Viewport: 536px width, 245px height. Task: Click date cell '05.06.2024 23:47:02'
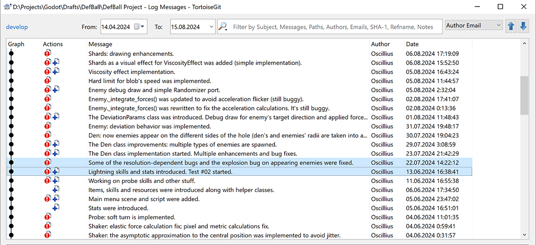click(x=432, y=199)
